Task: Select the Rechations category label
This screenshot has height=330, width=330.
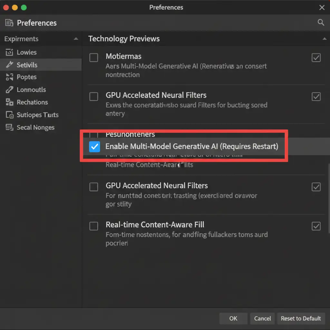Action: pyautogui.click(x=32, y=102)
